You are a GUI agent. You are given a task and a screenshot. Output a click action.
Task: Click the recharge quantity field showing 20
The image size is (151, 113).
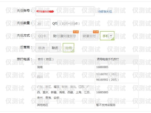point(43,24)
